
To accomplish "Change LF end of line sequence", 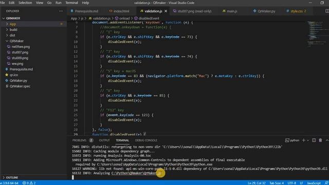I will [301, 183].
